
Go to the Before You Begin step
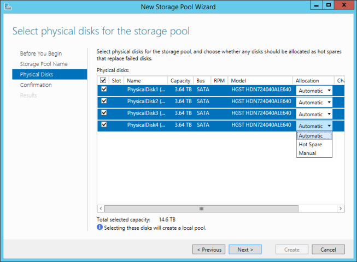pos(41,53)
